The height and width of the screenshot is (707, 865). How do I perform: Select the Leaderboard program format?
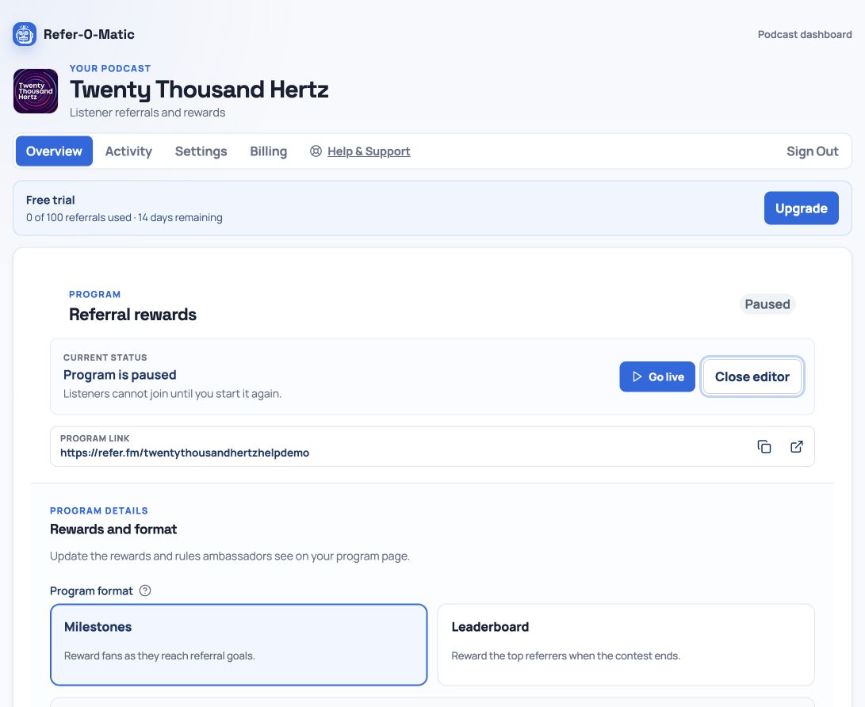(626, 644)
